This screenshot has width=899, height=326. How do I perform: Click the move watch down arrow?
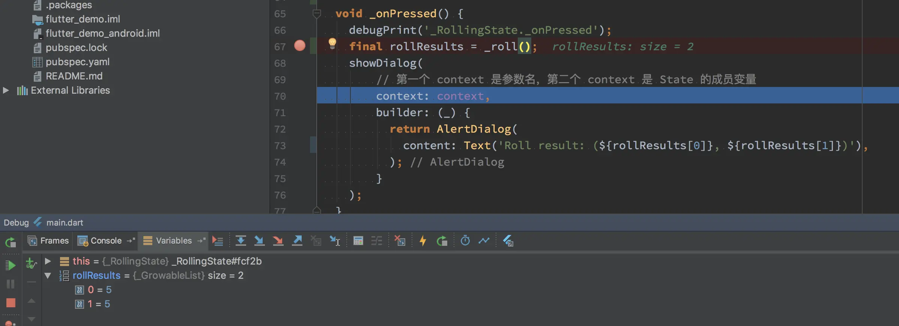tap(32, 319)
